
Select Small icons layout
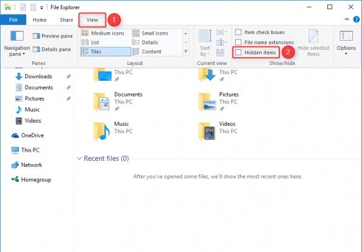pos(150,33)
